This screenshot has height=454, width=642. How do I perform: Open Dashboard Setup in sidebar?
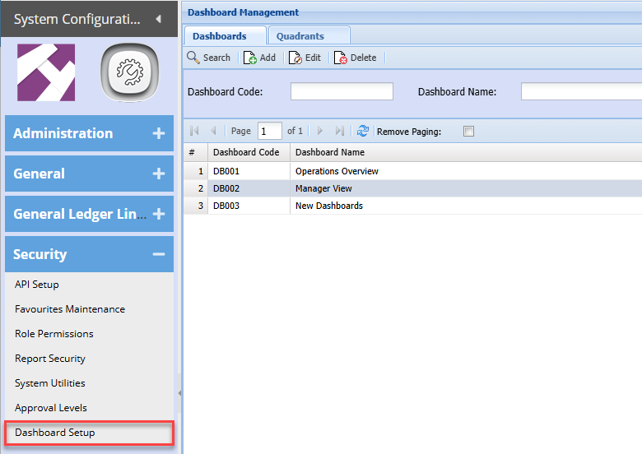[x=55, y=433]
